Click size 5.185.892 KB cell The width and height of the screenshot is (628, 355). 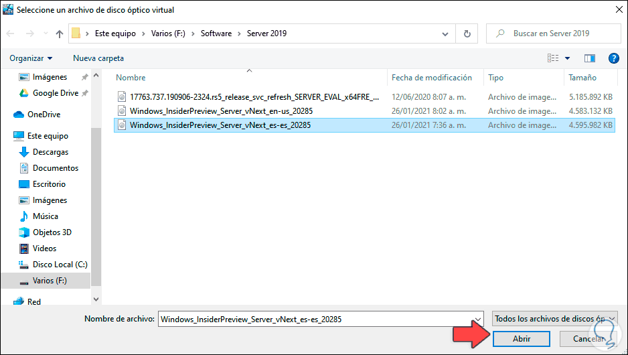pyautogui.click(x=591, y=97)
